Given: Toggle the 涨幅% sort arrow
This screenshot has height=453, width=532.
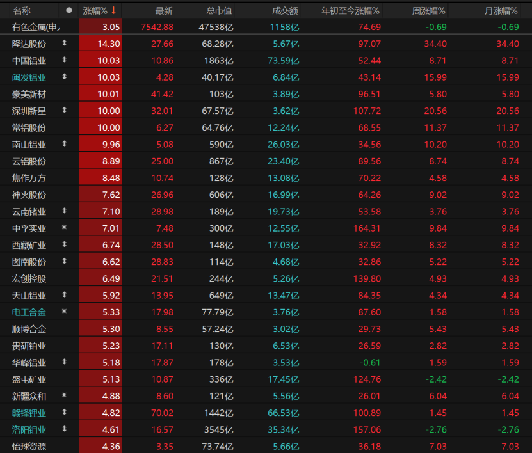Looking at the screenshot, I should tap(114, 10).
